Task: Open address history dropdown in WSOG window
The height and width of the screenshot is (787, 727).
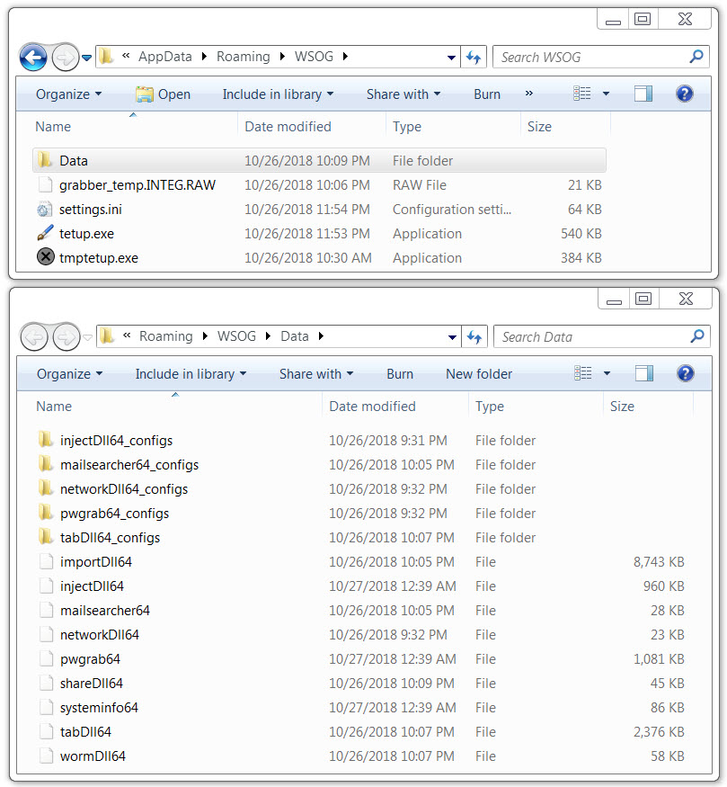Action: [x=451, y=58]
